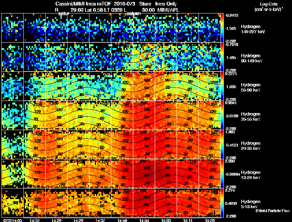
Task: Click the color scale bar beside 13-24 keV
Action: [x=222, y=174]
